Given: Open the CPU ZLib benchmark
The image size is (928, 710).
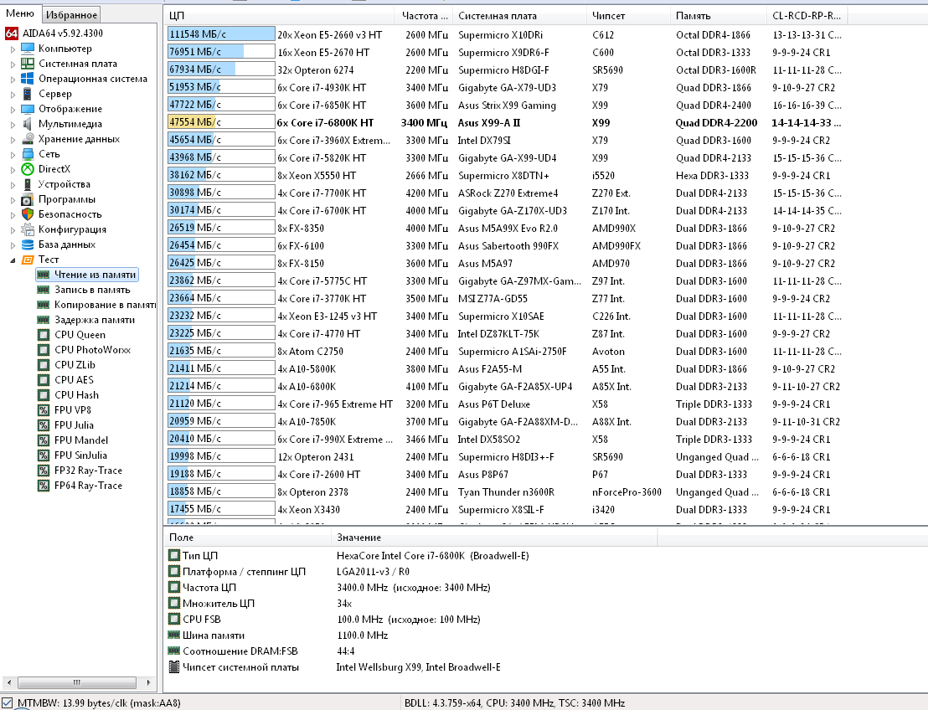Looking at the screenshot, I should coord(75,365).
